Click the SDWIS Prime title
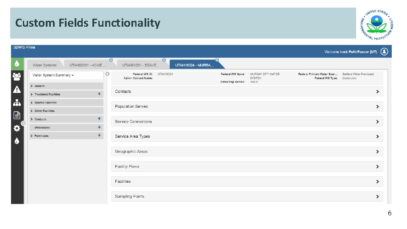The width and height of the screenshot is (407, 229). (24, 47)
